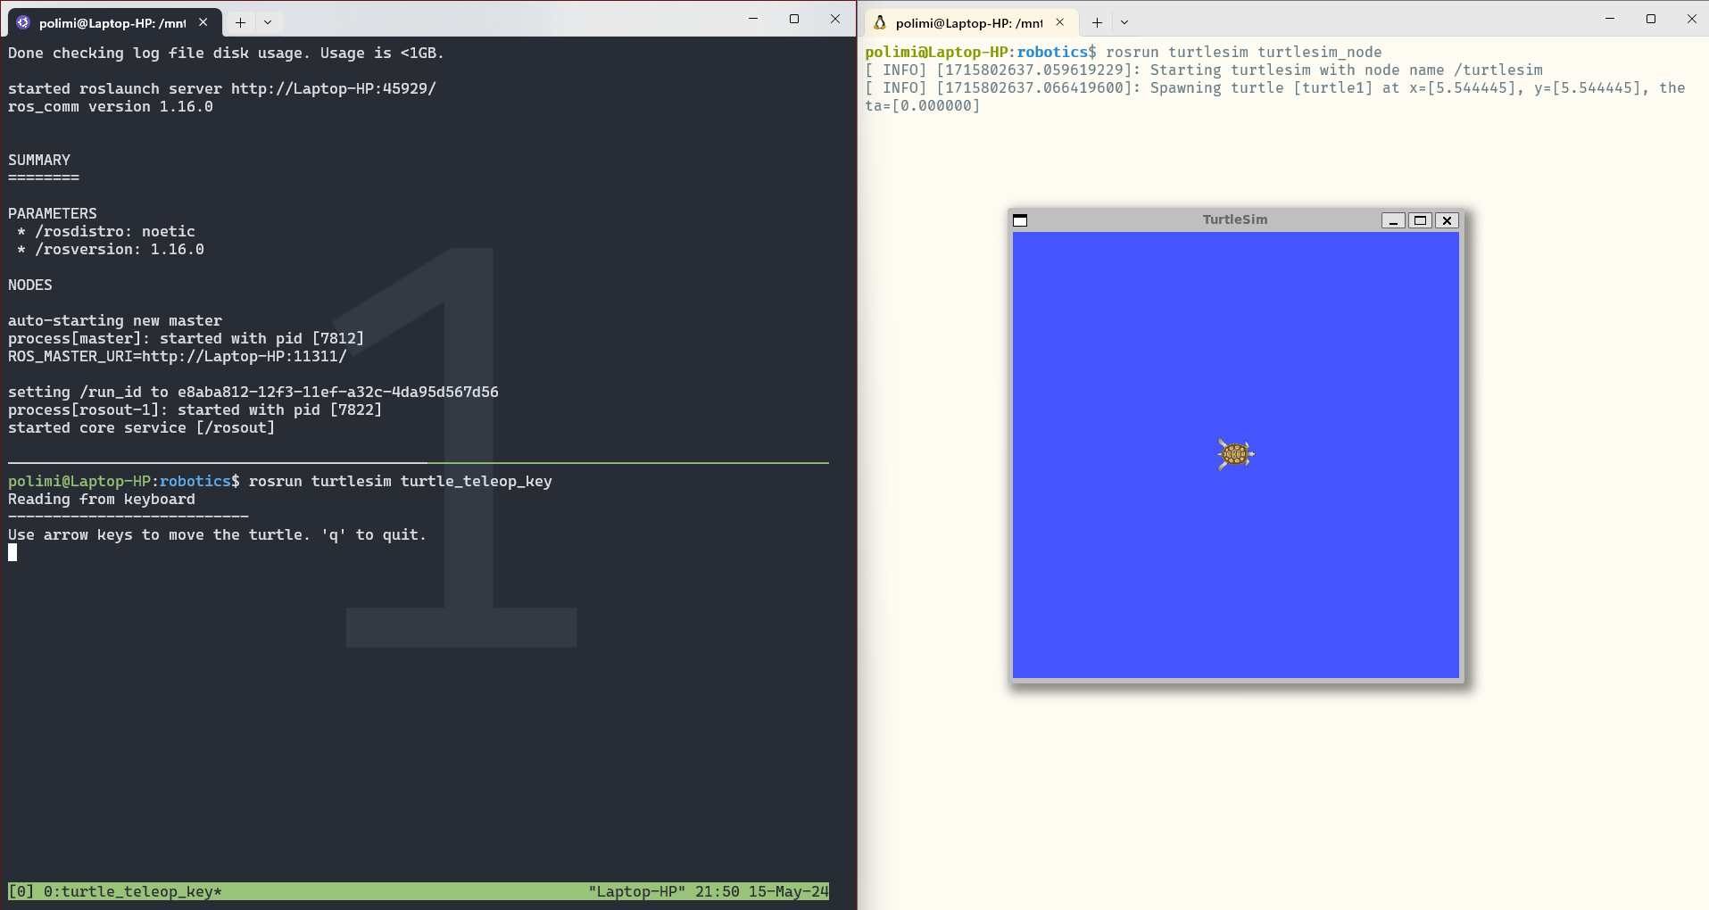Open the TurtleSim window menu icon

pos(1020,220)
